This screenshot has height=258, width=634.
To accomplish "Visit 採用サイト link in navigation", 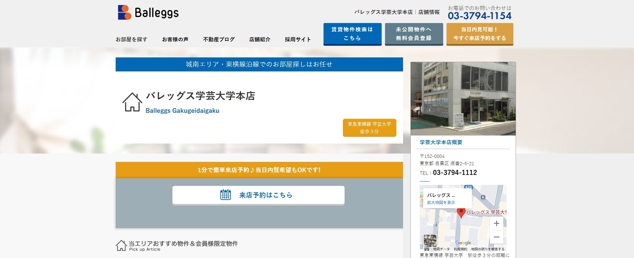I will [298, 39].
